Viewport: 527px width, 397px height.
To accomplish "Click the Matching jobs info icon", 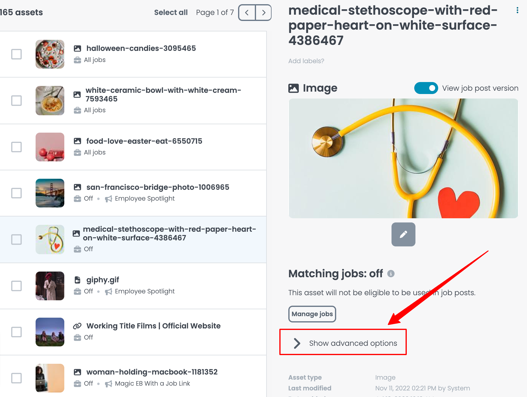I will pyautogui.click(x=391, y=273).
